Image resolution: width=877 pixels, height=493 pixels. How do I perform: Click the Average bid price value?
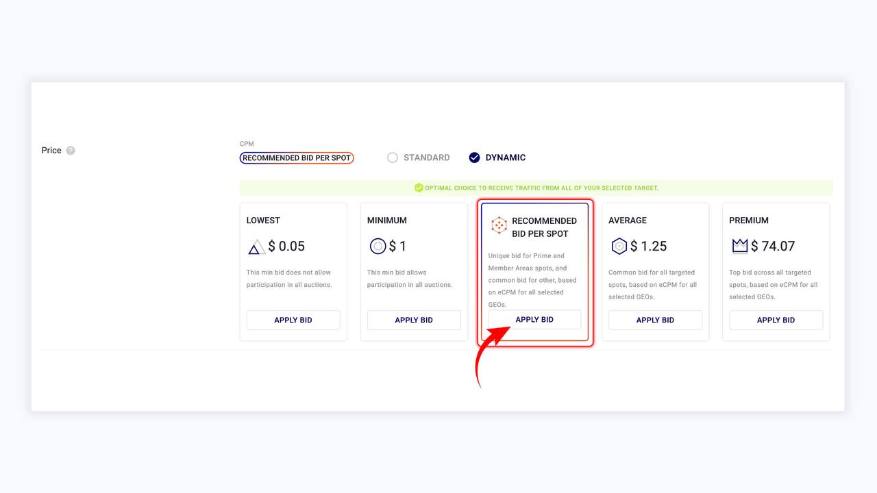click(x=648, y=246)
